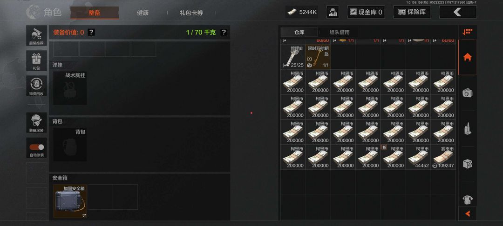The image size is (503, 226).
Task: Select the ammunition category filter
Action: (x=468, y=129)
